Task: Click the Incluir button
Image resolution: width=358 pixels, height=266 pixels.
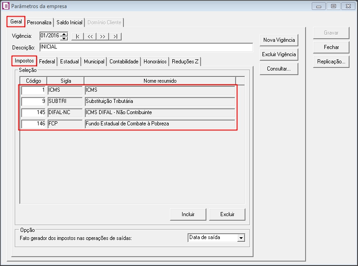Action: coord(188,214)
